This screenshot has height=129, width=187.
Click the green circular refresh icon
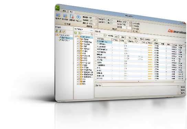click(x=76, y=33)
